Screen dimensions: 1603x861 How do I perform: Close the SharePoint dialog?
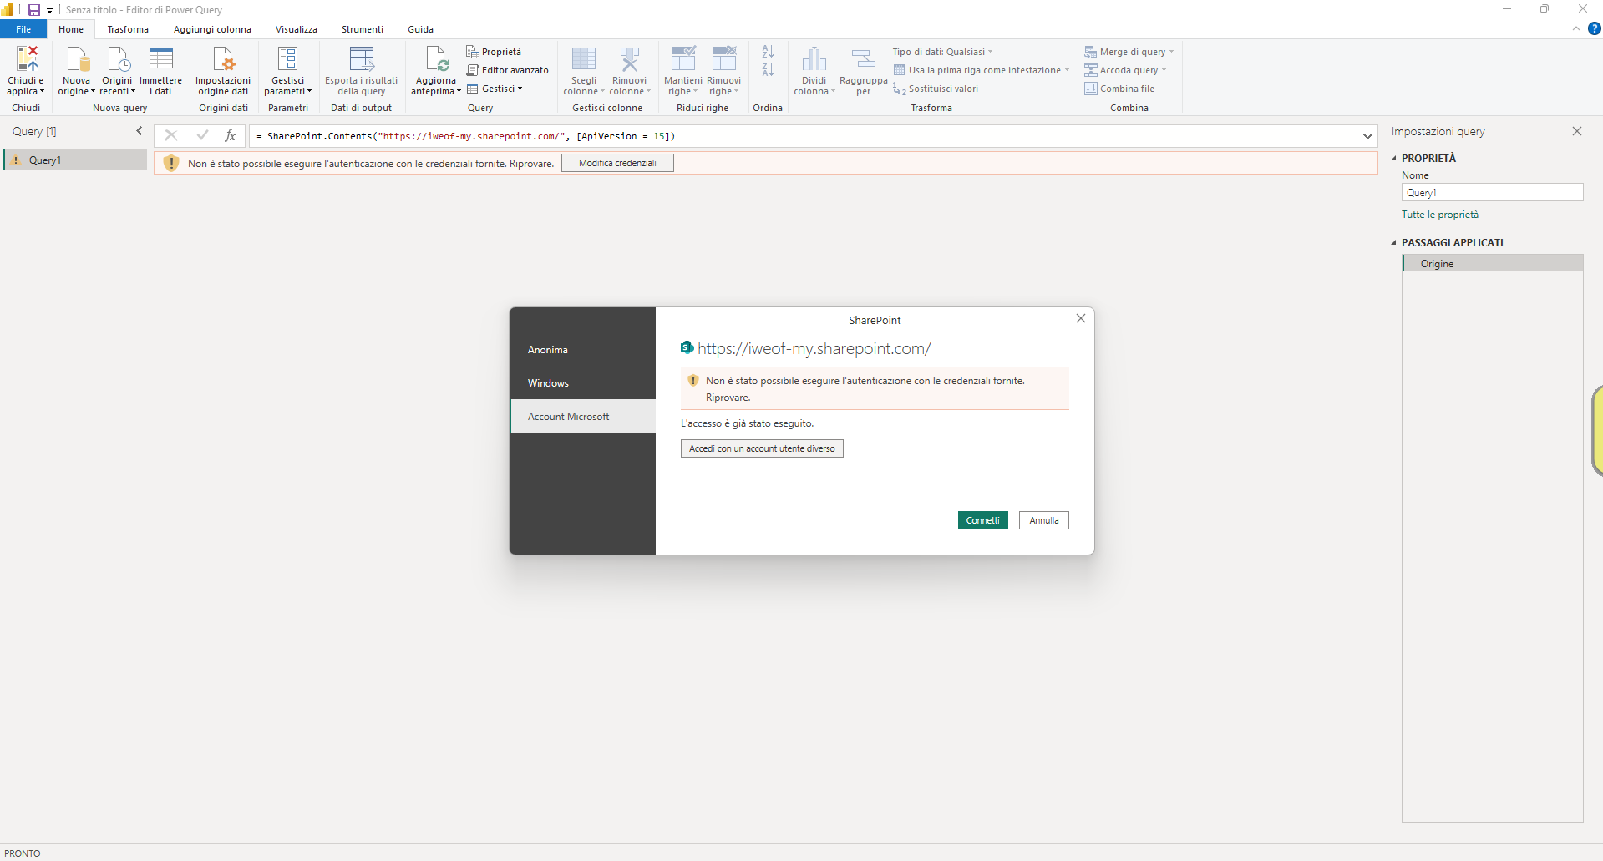1080,318
